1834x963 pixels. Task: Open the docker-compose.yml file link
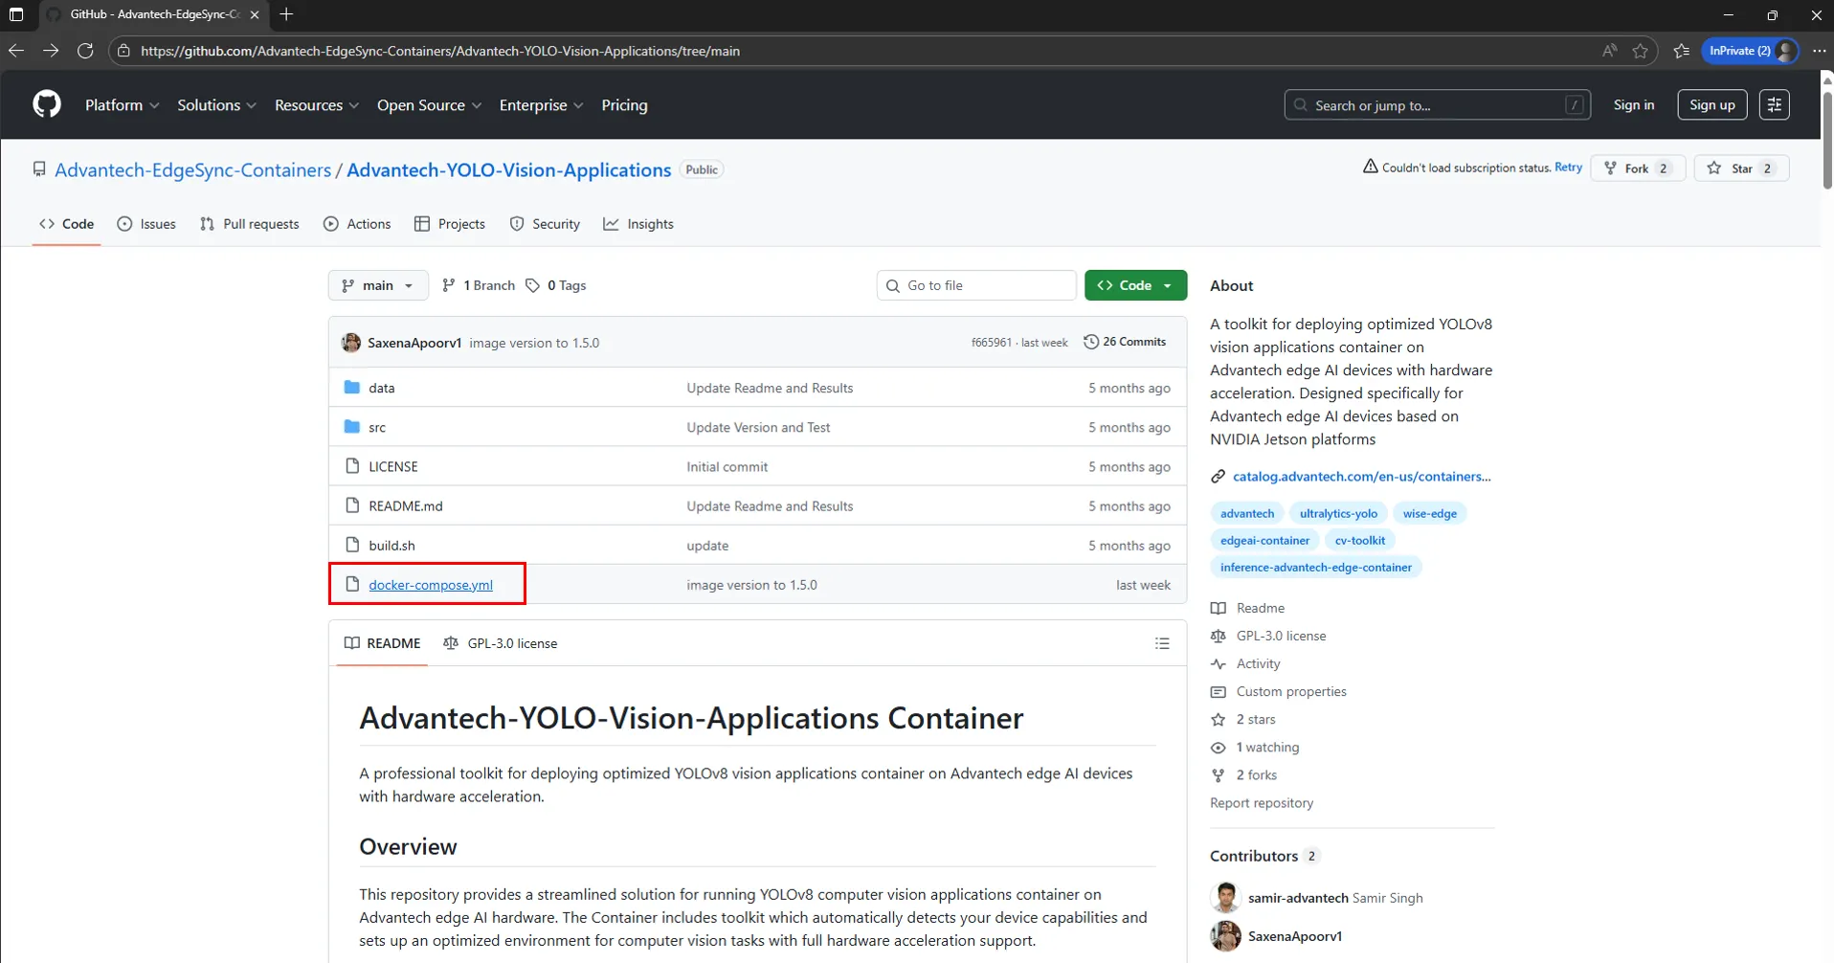tap(430, 584)
